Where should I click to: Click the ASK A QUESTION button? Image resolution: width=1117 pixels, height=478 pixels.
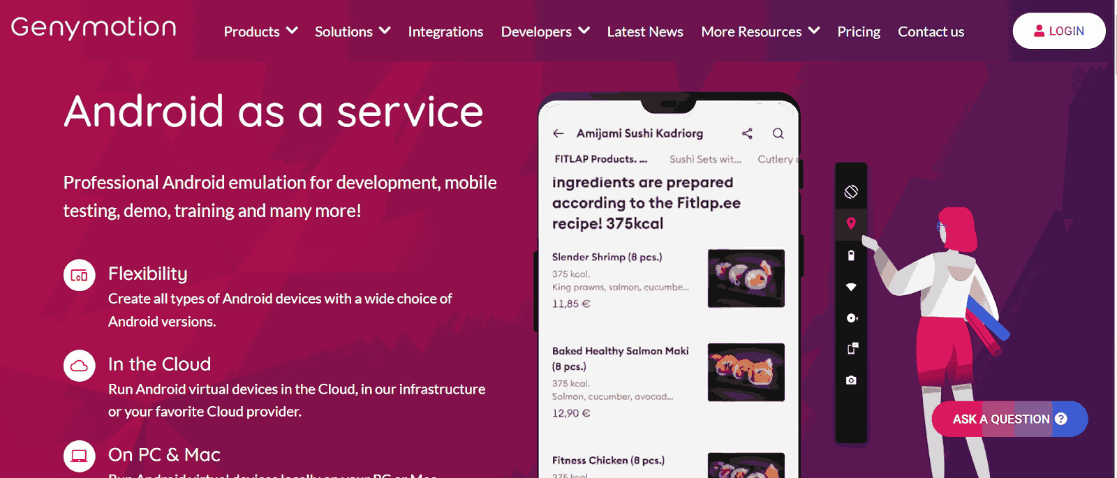pos(1009,419)
